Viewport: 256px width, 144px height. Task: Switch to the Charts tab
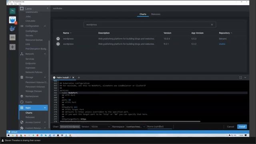pyautogui.click(x=143, y=14)
